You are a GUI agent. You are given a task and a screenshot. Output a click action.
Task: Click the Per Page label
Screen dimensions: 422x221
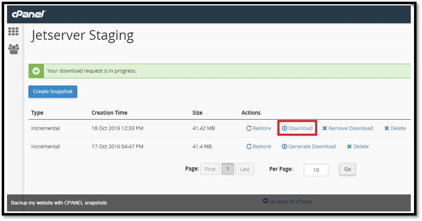pos(281,169)
